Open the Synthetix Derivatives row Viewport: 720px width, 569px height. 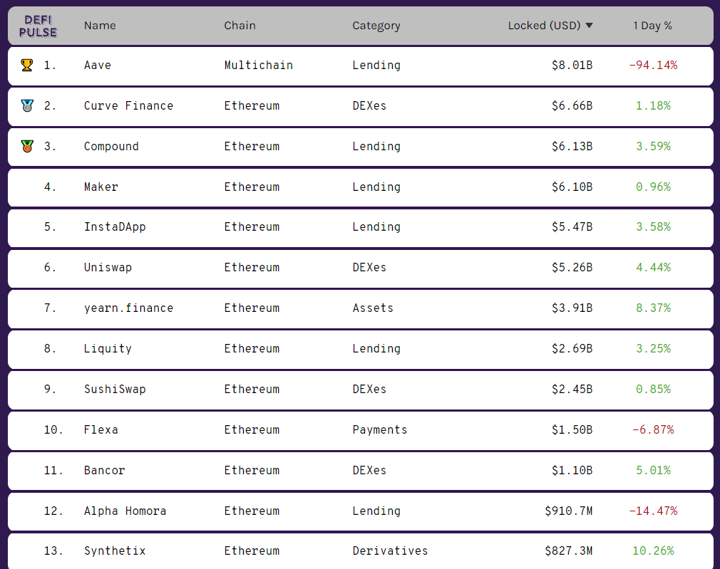point(361,551)
